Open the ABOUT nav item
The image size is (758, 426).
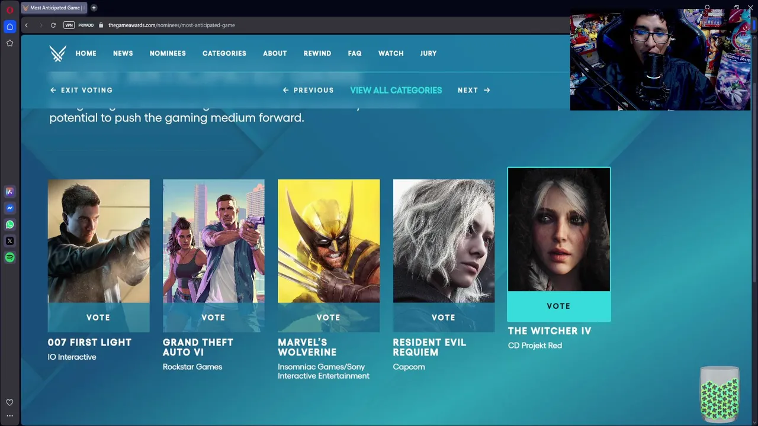(275, 53)
